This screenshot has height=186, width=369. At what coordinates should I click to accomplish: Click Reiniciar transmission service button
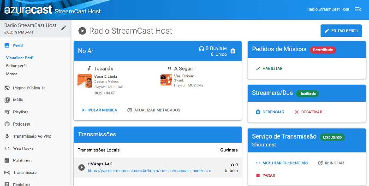[331, 163]
